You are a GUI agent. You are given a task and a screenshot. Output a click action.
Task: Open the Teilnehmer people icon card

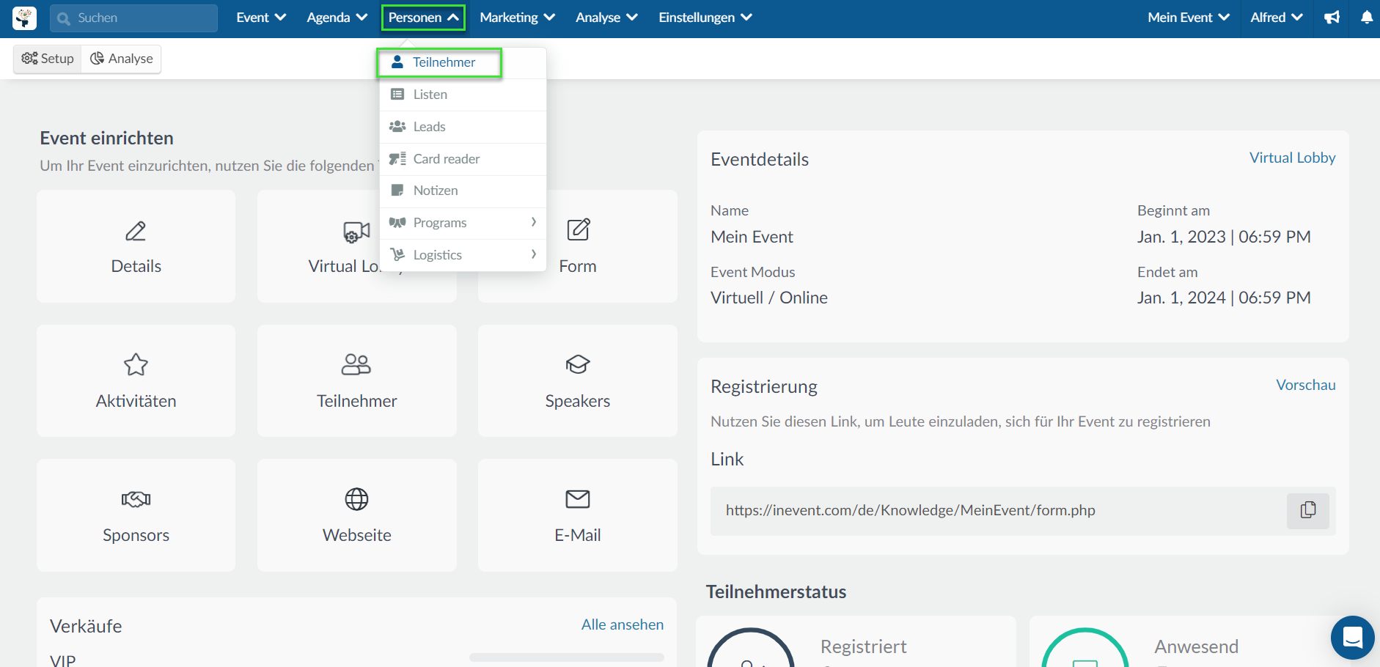[x=357, y=381]
